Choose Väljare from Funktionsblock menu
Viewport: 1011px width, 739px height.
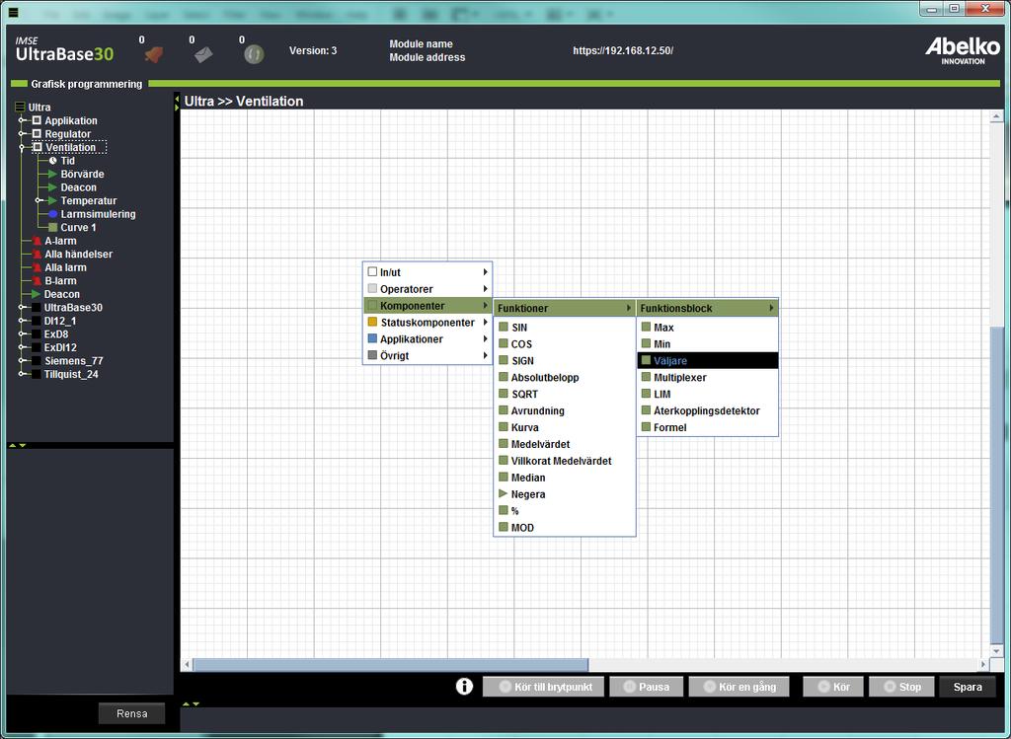click(x=707, y=361)
